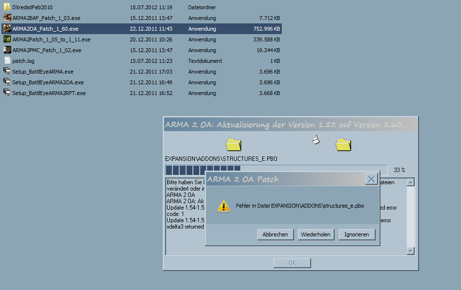
Task: Click the date 20.12.2011 10:26
Action: click(x=151, y=39)
